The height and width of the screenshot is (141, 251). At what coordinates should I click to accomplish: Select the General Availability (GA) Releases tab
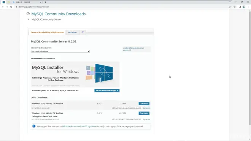(x=47, y=32)
